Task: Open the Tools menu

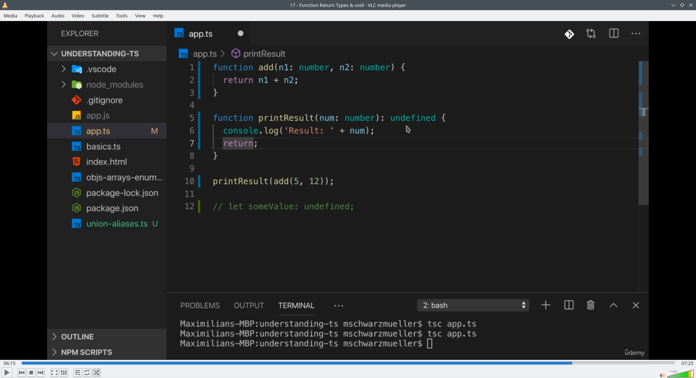Action: [x=122, y=16]
